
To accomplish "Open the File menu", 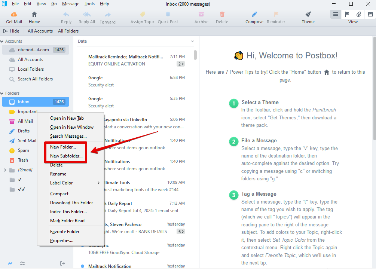I will coord(15,4).
